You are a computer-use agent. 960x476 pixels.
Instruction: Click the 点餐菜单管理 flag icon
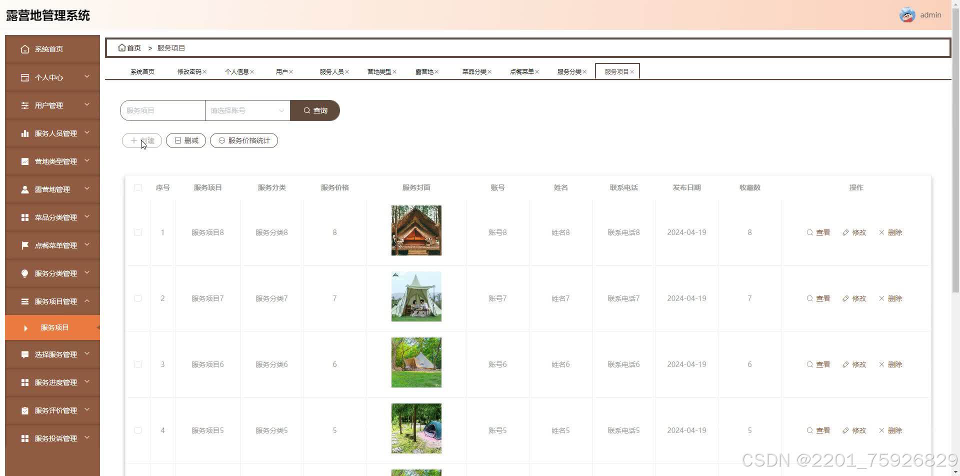tap(25, 245)
